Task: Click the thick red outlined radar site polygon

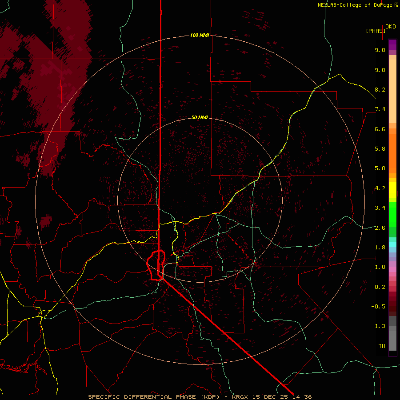Action: 156,265
